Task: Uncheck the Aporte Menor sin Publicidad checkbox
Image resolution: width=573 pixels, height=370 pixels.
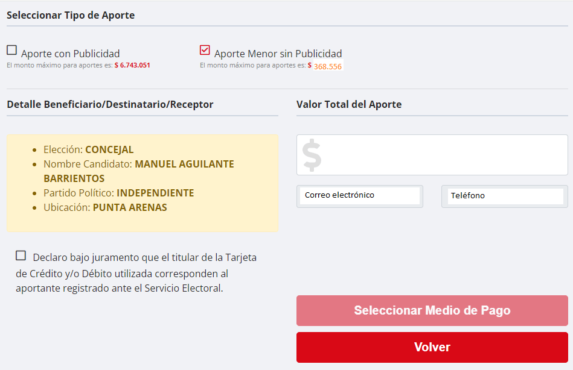Action: pyautogui.click(x=205, y=51)
